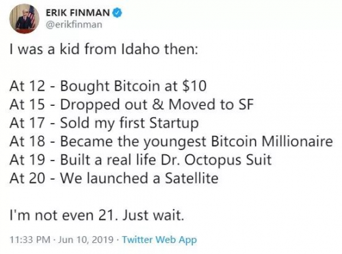The image size is (342, 254).
Task: Click the blue verified badge icon
Action: [118, 12]
